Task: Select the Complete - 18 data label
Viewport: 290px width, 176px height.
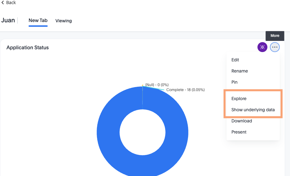Action: (185, 90)
